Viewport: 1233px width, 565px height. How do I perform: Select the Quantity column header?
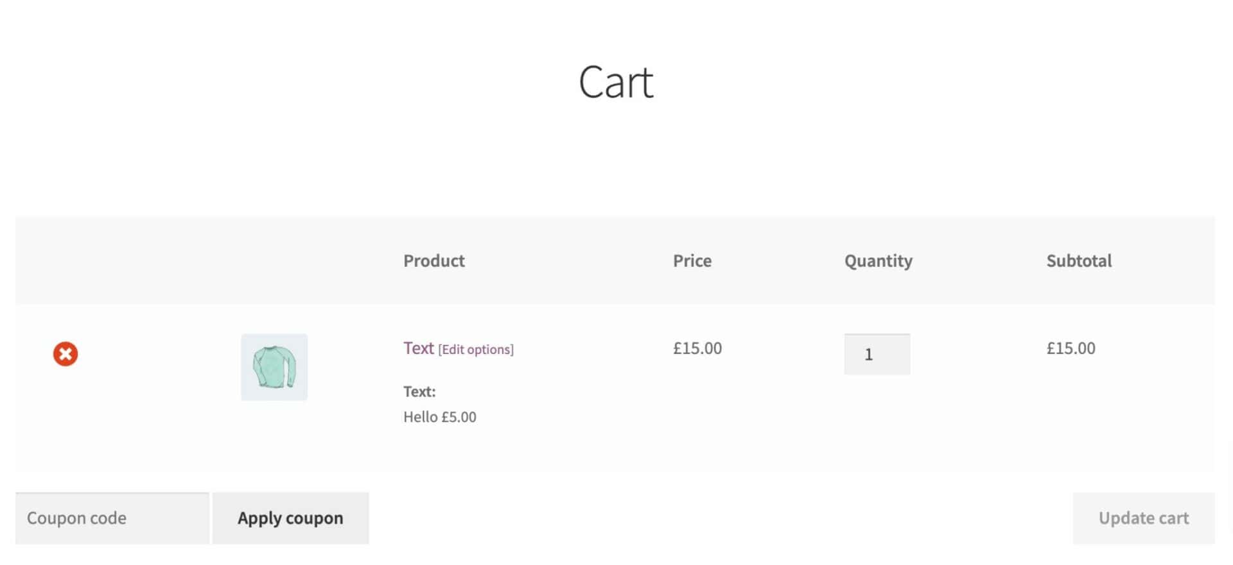(x=879, y=261)
